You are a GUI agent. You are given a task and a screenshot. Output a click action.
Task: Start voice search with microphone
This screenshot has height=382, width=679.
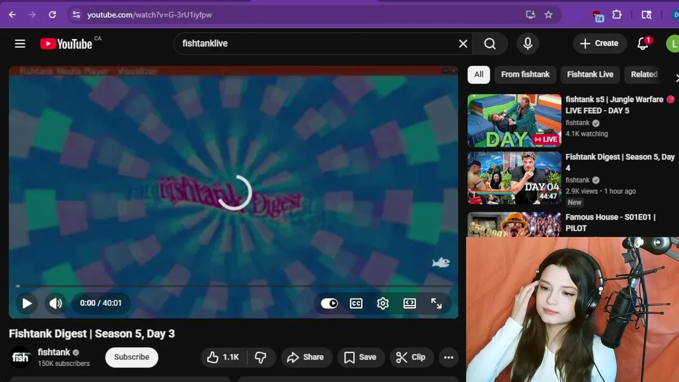pos(528,44)
